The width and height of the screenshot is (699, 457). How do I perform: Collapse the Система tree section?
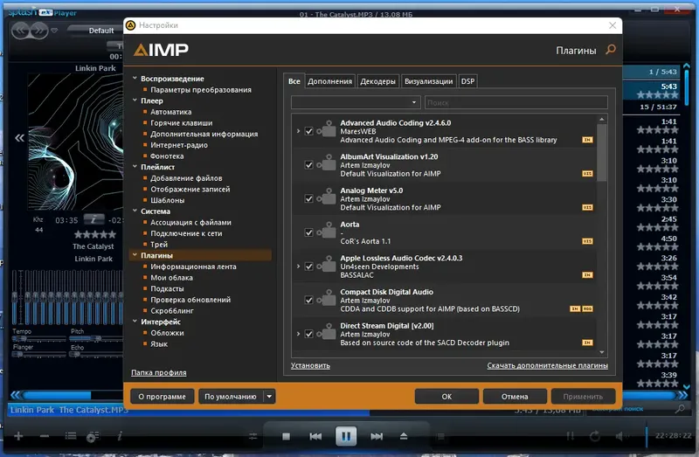(135, 211)
